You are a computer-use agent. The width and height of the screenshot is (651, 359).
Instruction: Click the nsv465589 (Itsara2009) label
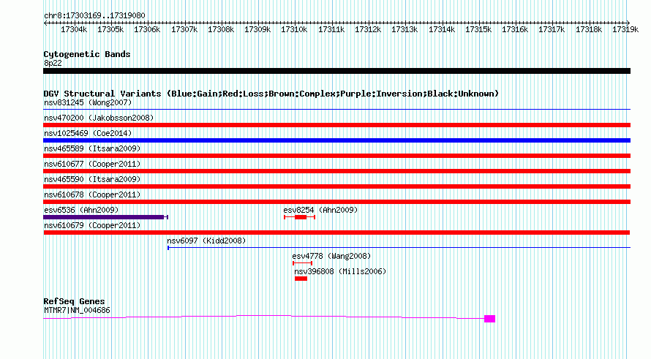[x=92, y=148]
